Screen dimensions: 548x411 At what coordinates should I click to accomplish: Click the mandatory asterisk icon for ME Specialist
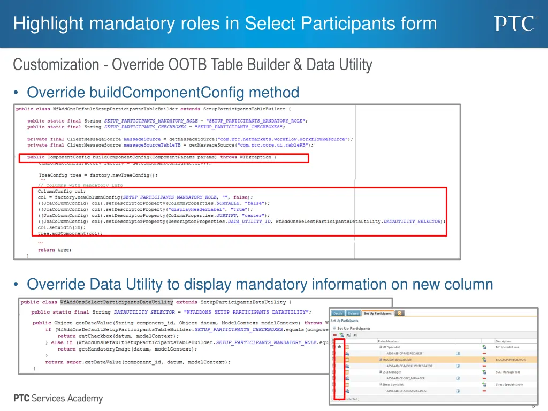coord(339,347)
